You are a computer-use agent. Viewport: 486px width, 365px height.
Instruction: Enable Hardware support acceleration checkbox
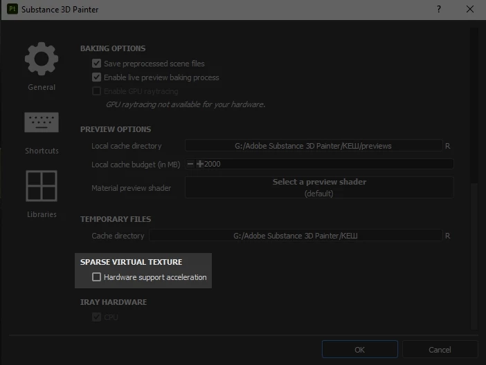tap(96, 277)
